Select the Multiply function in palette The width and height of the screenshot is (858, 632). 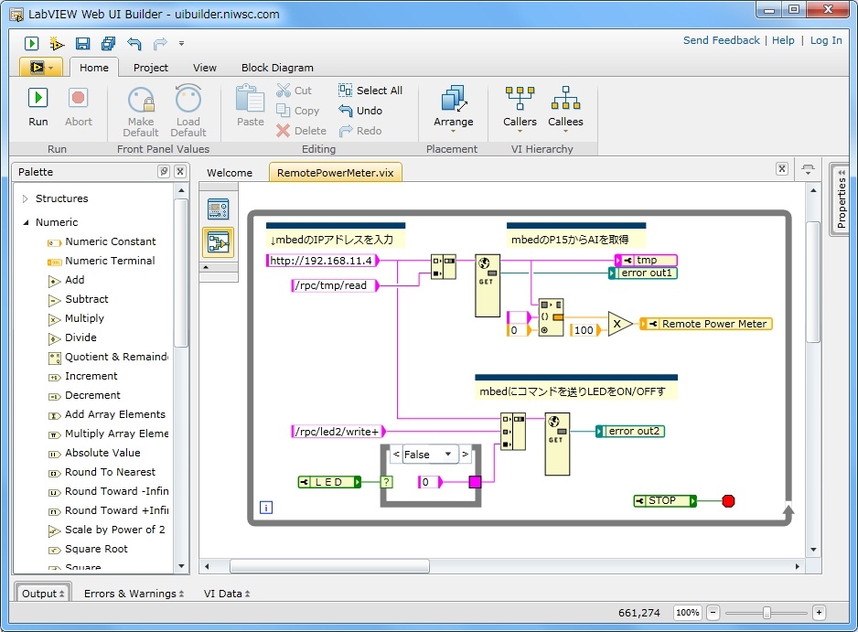(x=76, y=318)
